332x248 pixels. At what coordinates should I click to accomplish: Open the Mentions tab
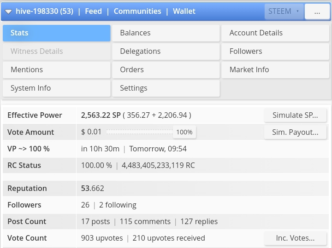[57, 70]
